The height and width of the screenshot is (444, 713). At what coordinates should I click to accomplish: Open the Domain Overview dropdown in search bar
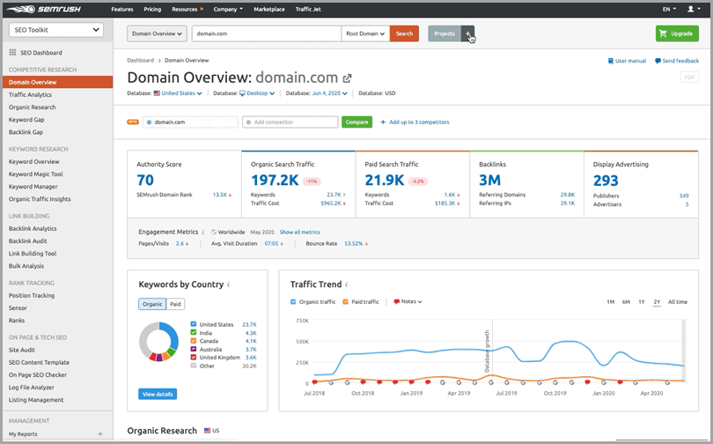tap(157, 33)
